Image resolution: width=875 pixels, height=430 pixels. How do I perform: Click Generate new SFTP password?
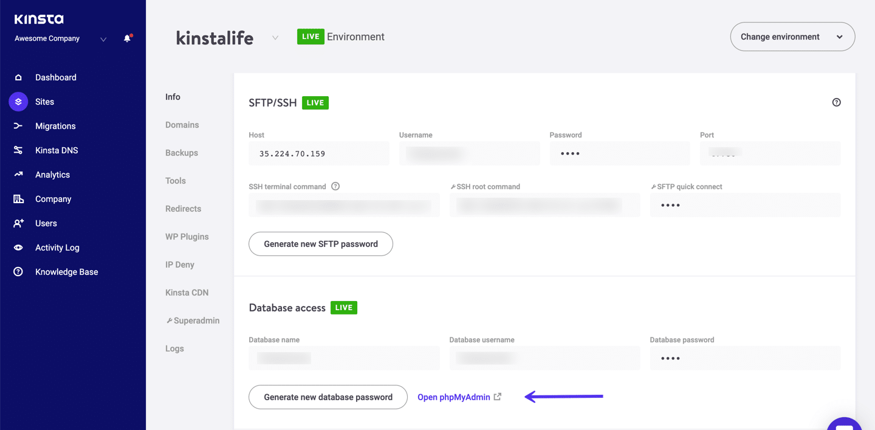click(x=320, y=243)
